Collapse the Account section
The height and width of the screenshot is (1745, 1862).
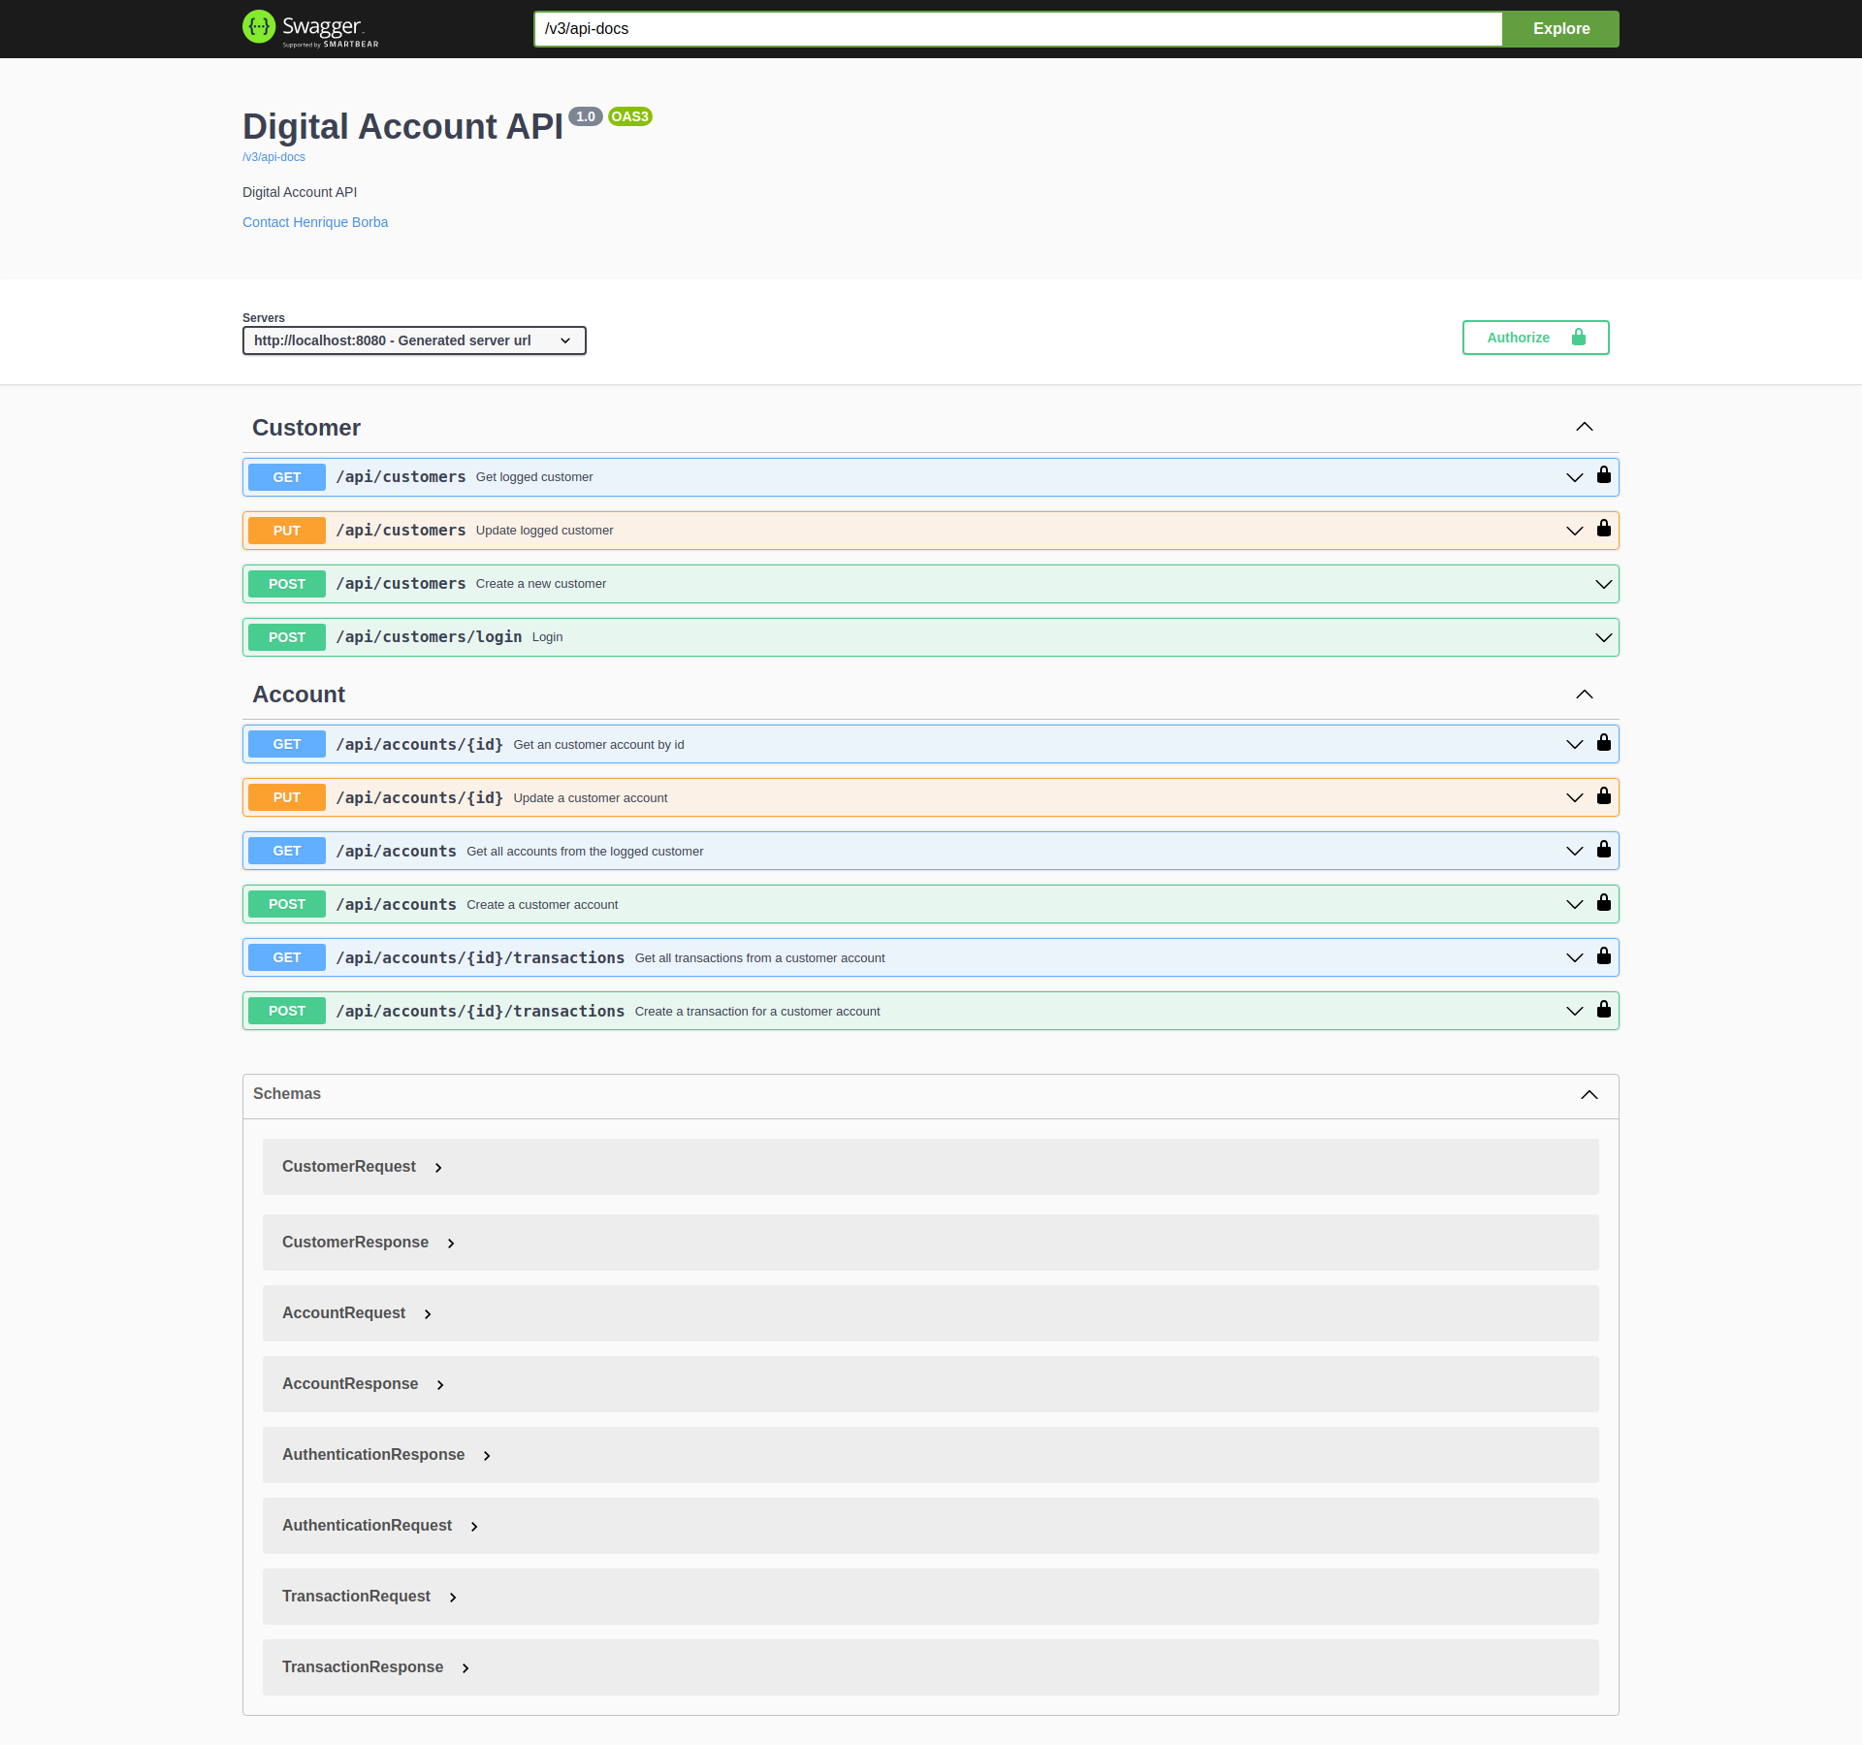tap(1585, 695)
